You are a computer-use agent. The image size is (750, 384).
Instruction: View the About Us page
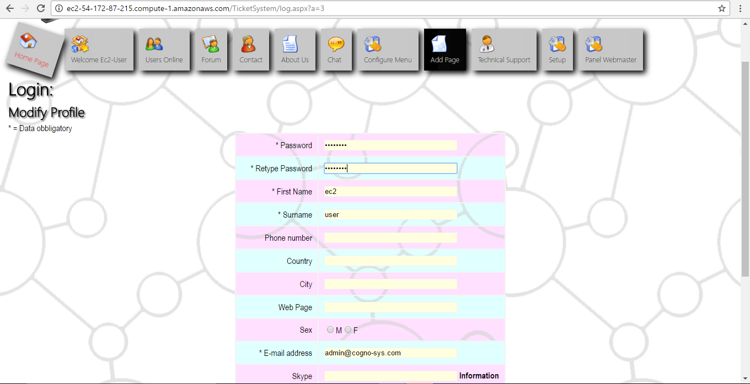click(296, 50)
